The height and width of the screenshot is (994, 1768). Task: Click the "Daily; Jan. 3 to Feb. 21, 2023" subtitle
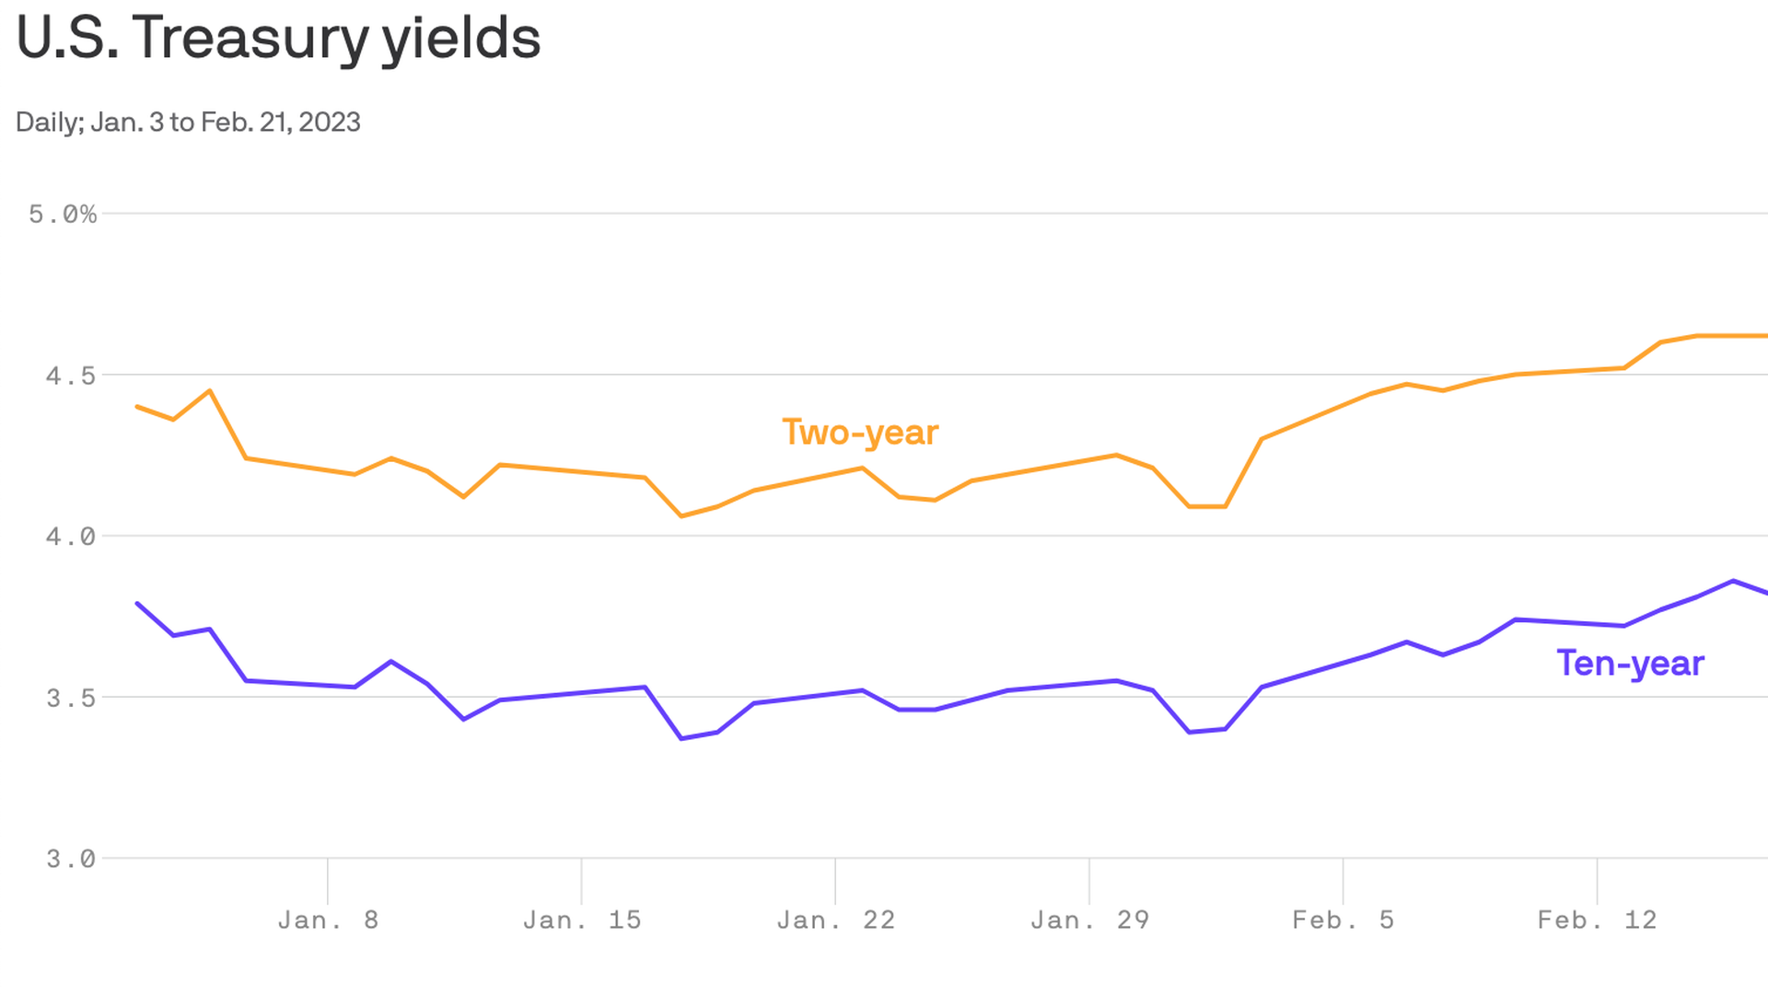coord(188,121)
